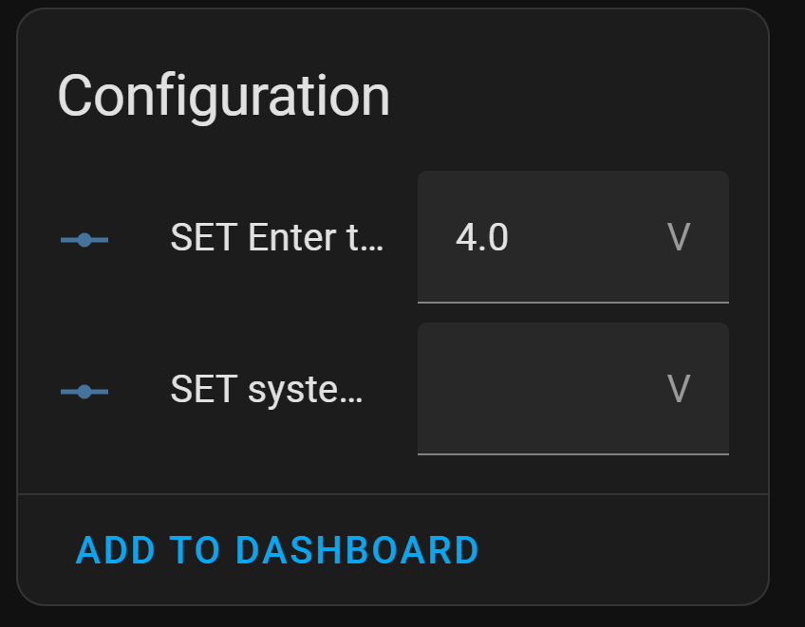
Task: Tap the blue number-entity icon in first row
Action: pos(84,240)
